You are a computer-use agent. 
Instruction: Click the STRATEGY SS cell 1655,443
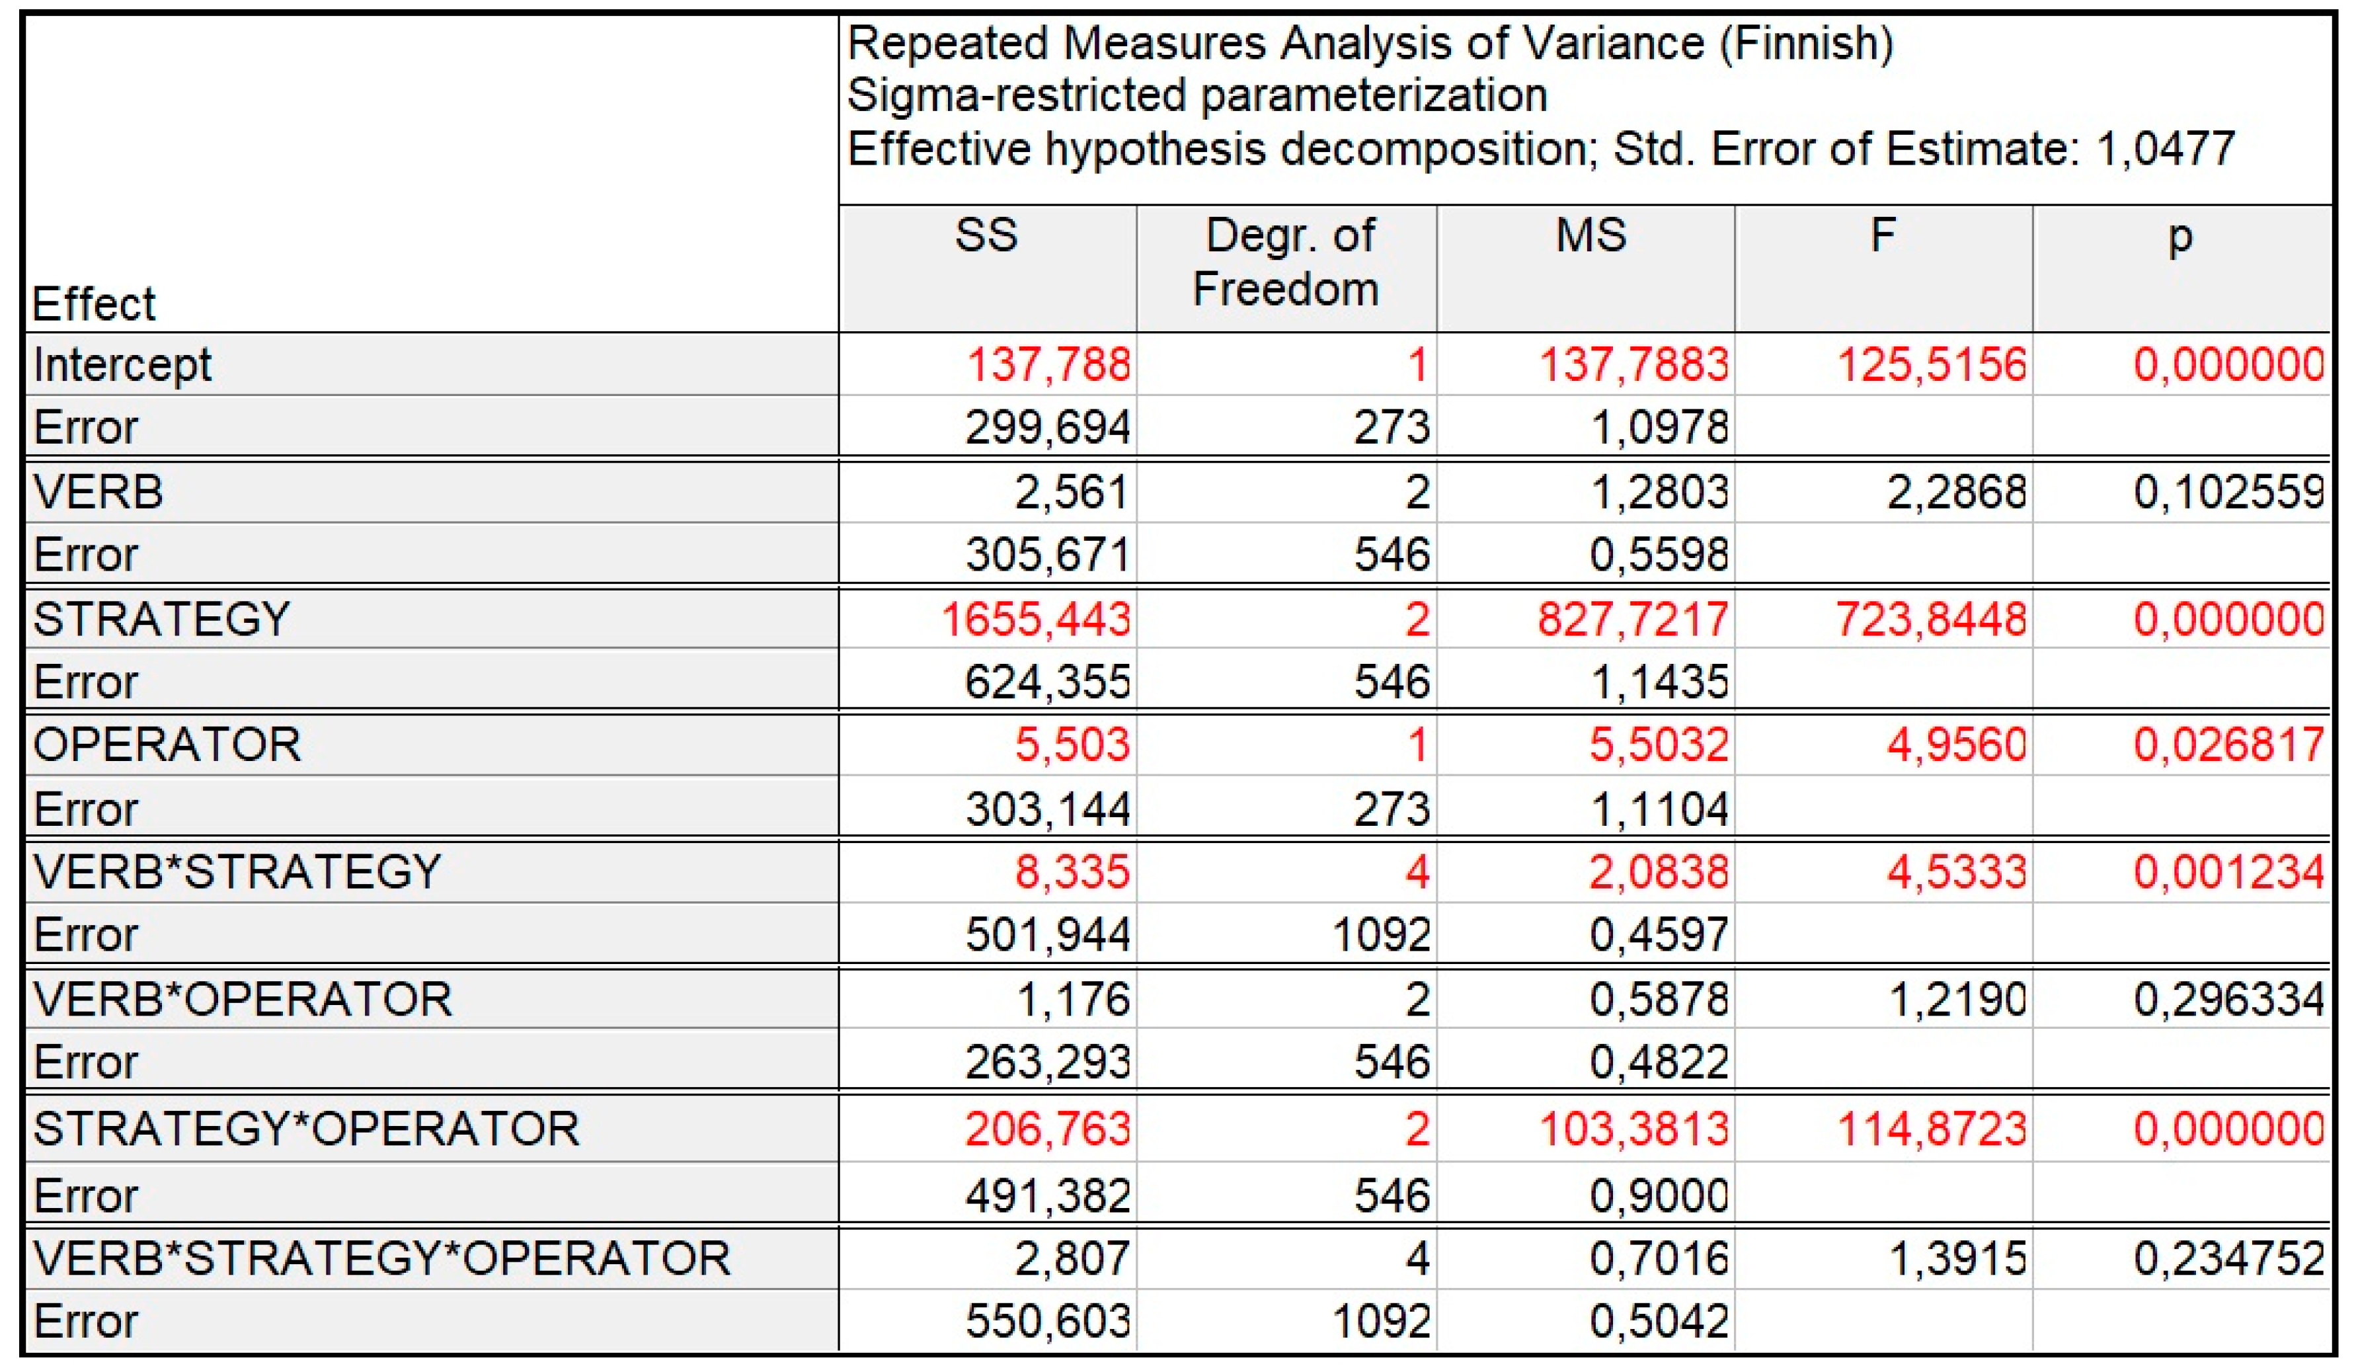pos(1035,619)
